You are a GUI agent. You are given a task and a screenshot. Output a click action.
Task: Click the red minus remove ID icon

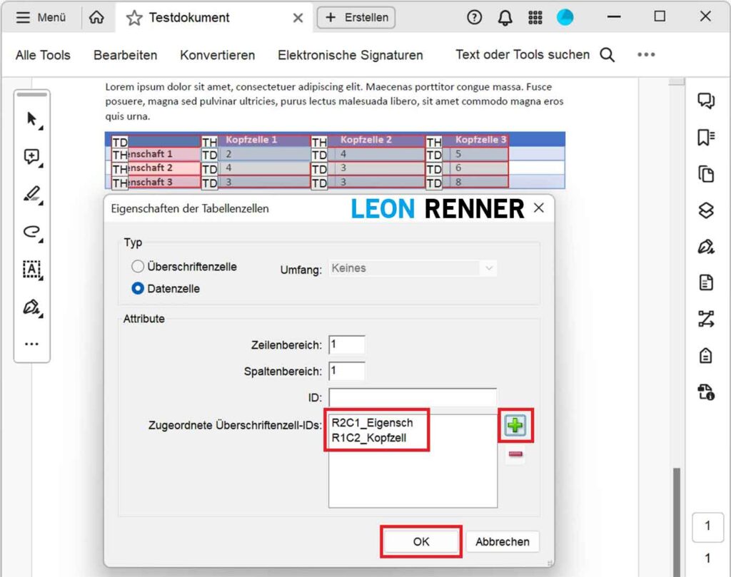pyautogui.click(x=515, y=454)
